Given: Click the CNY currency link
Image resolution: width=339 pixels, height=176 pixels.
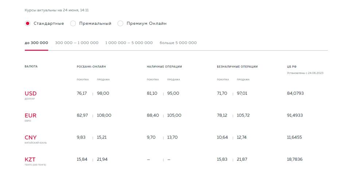Looking at the screenshot, I should click(31, 137).
